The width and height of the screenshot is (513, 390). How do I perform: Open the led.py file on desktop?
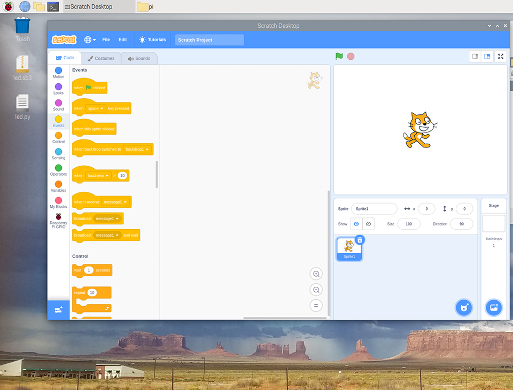pyautogui.click(x=22, y=107)
